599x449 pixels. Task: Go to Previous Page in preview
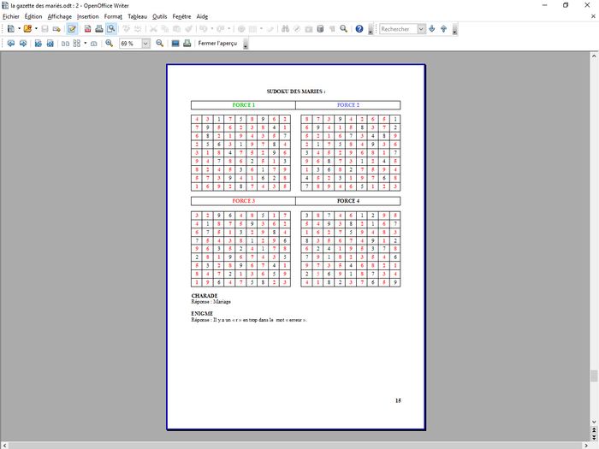tap(11, 43)
